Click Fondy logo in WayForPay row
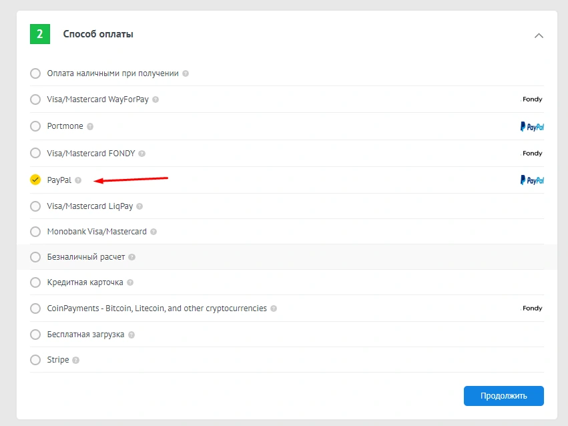Screen dimensions: 568x426 [x=532, y=99]
